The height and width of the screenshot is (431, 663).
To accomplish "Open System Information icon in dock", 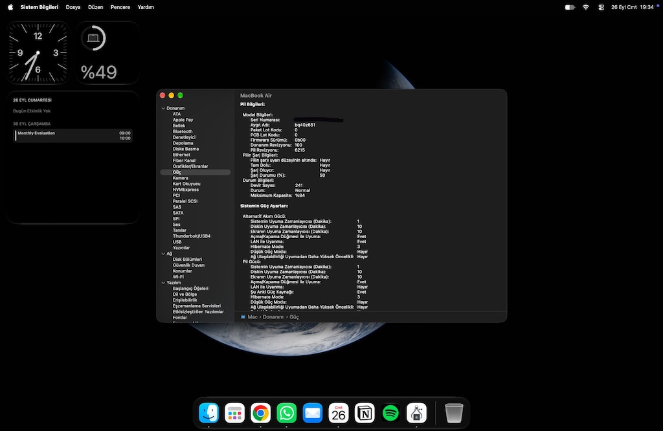I will coord(416,413).
